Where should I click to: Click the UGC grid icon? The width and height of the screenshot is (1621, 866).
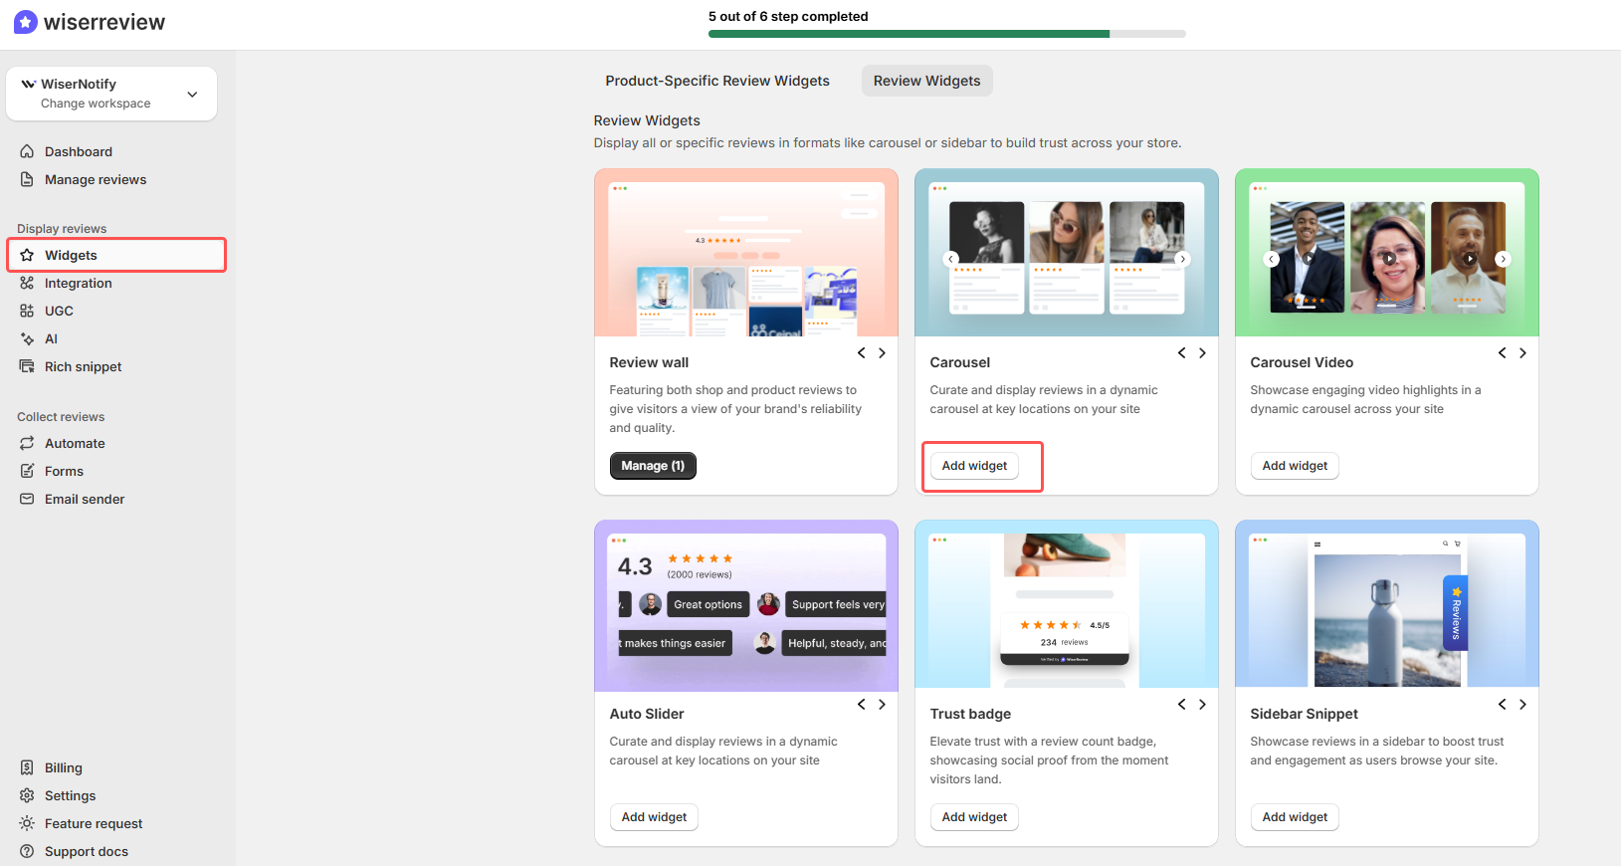[x=27, y=311]
